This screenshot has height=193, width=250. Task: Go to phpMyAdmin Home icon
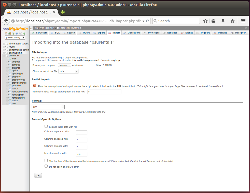coord(6,33)
